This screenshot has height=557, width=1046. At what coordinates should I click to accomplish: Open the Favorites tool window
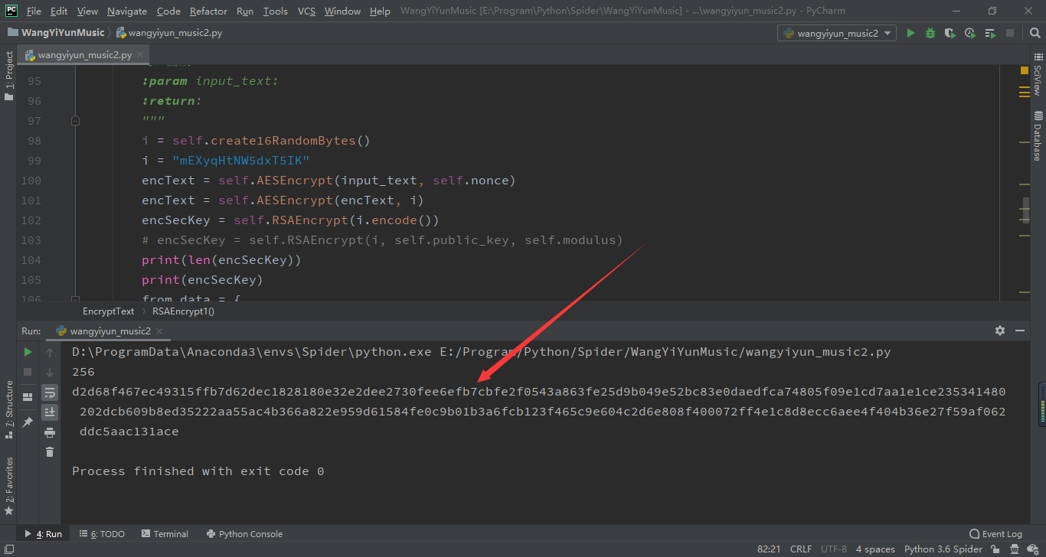click(x=9, y=485)
